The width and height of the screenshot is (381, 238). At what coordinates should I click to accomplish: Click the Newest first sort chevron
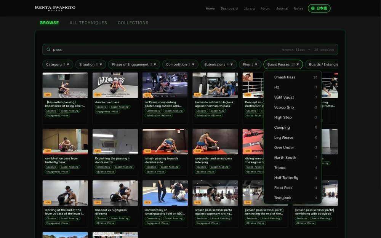pos(309,50)
